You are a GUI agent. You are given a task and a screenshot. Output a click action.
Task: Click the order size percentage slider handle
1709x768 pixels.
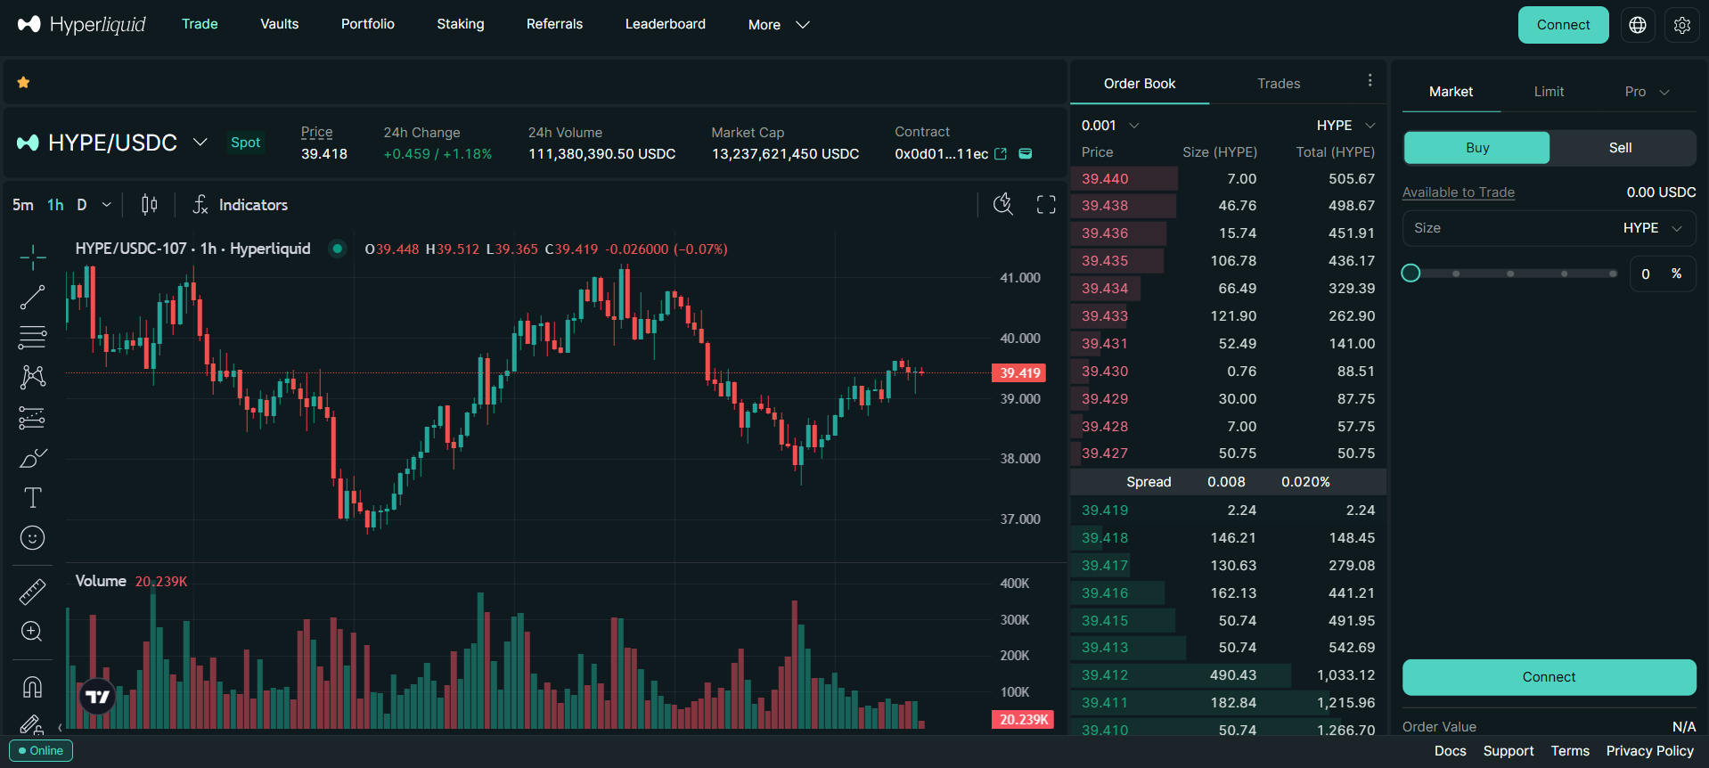point(1411,274)
